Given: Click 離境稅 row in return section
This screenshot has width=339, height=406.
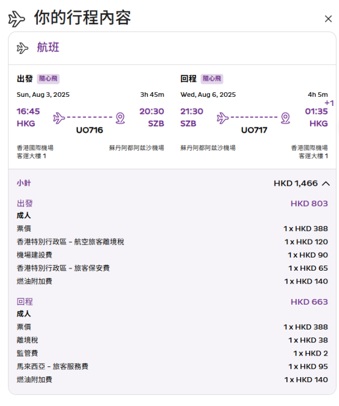Looking at the screenshot, I should pyautogui.click(x=27, y=340).
